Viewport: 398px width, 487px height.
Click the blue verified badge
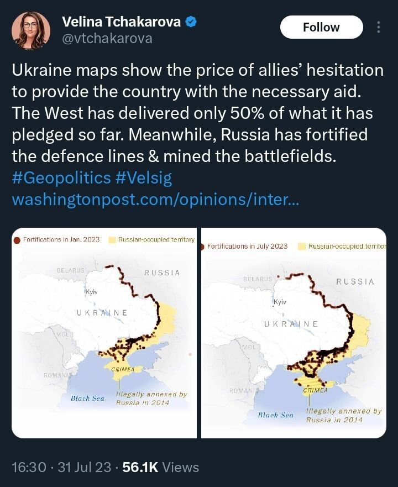click(192, 22)
